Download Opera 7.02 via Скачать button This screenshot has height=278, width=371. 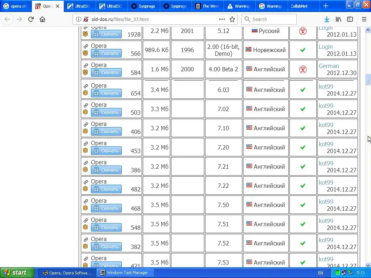pos(106,112)
